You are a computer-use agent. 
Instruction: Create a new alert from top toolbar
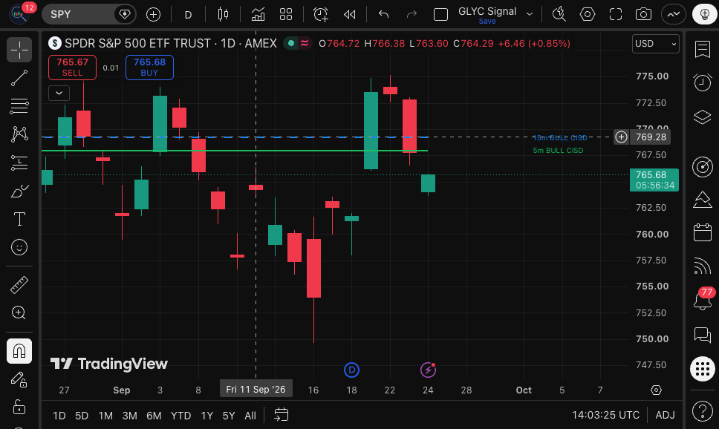point(321,15)
